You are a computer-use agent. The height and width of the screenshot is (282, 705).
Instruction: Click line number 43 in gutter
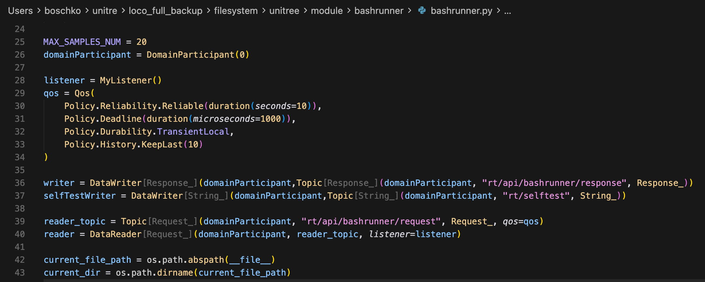[20, 273]
